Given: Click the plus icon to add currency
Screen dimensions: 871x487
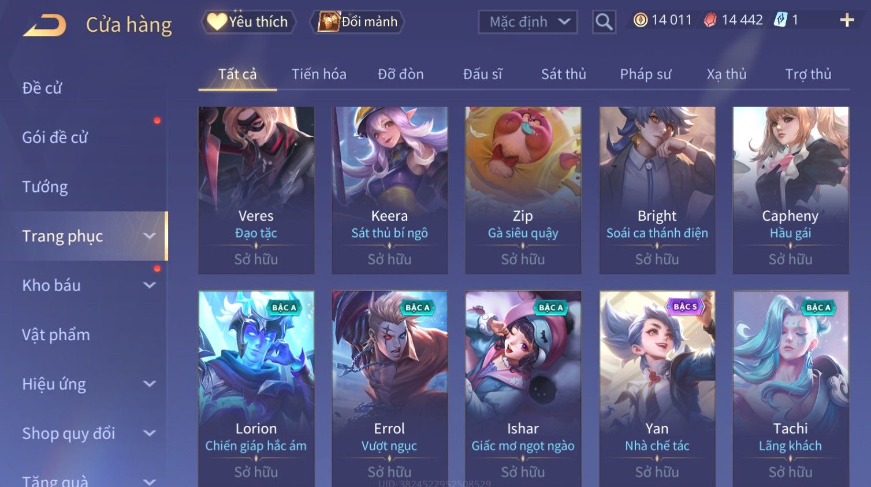Looking at the screenshot, I should (847, 20).
